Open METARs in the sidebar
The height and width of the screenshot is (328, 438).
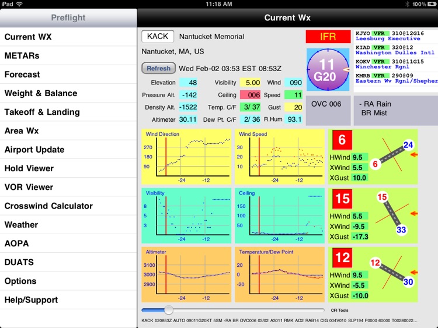[x=68, y=56]
